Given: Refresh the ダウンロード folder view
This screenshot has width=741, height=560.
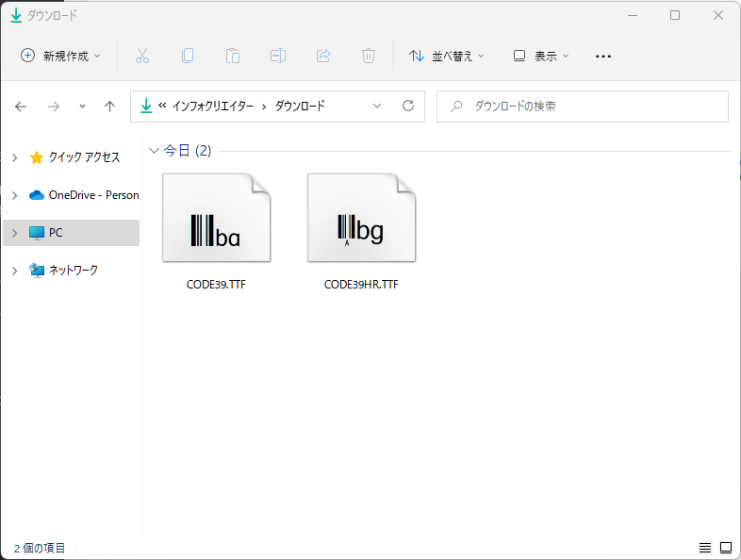Looking at the screenshot, I should [x=407, y=107].
